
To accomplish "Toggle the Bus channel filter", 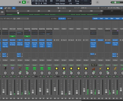I will click(112, 19).
